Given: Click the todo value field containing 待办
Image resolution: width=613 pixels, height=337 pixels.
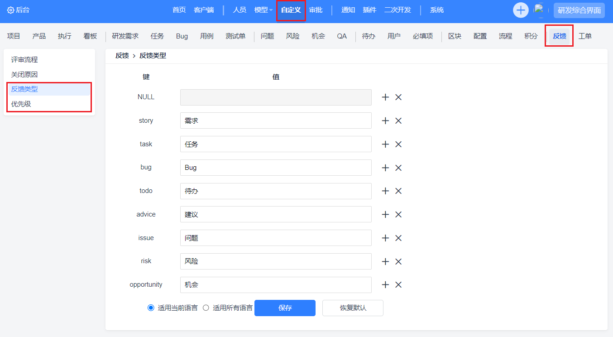Looking at the screenshot, I should 276,191.
